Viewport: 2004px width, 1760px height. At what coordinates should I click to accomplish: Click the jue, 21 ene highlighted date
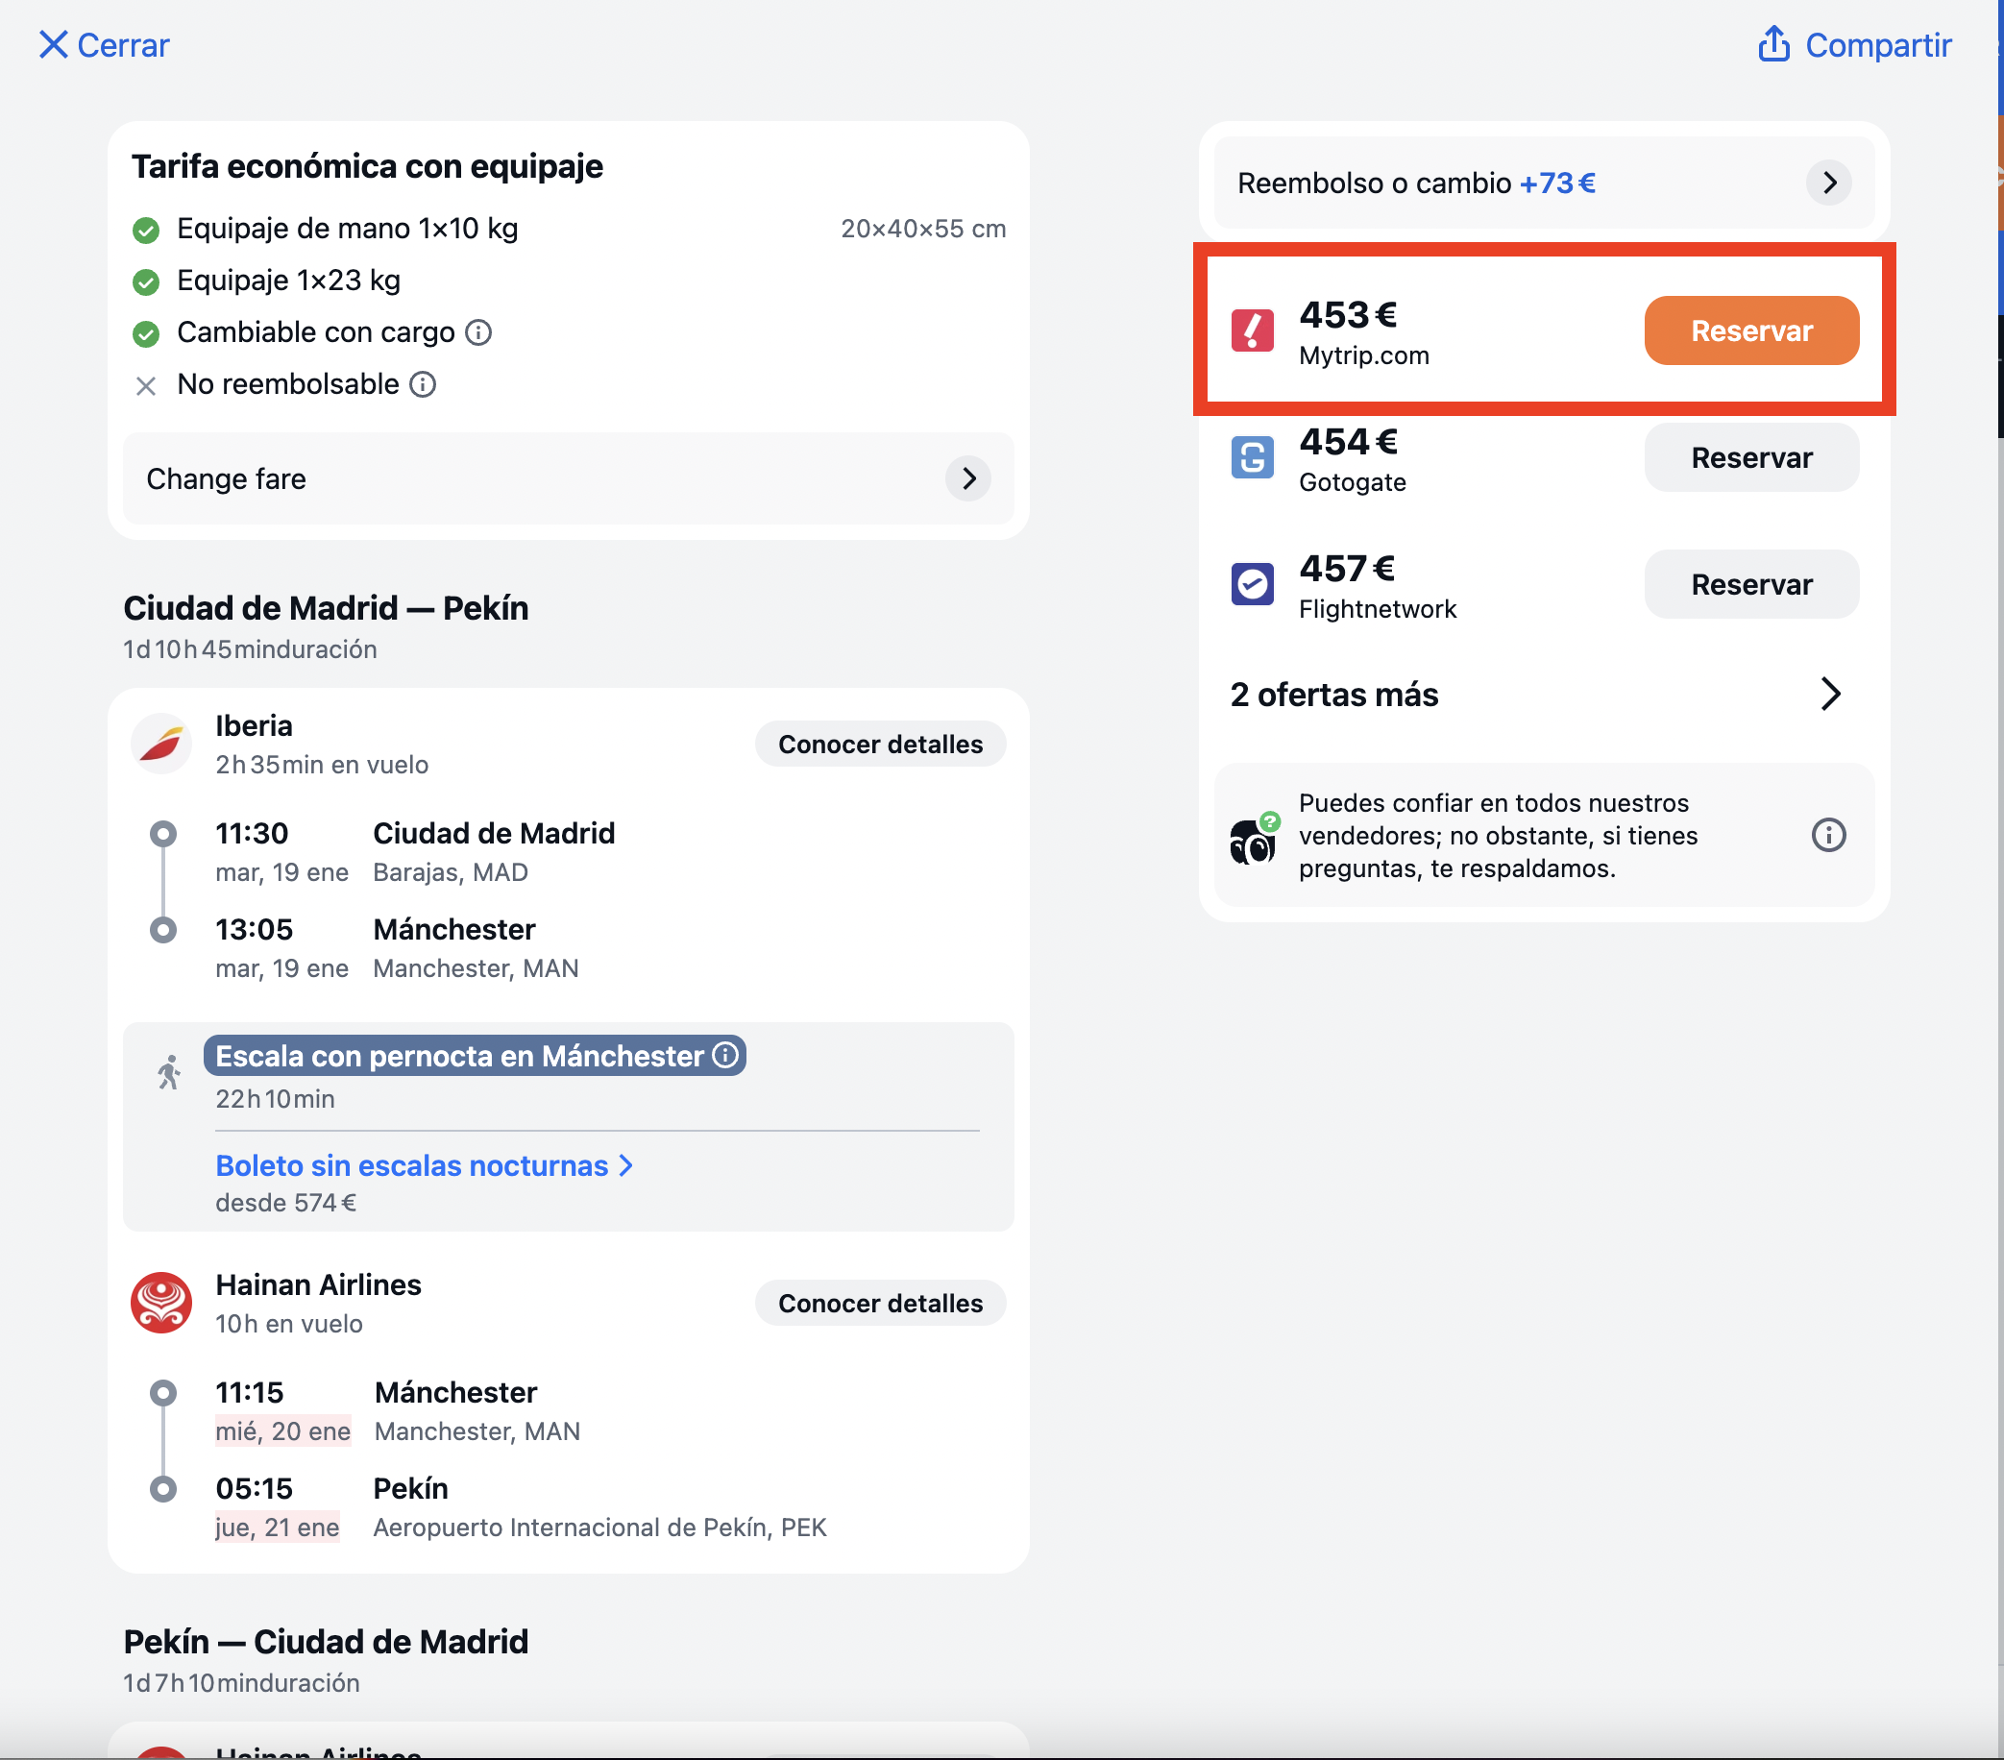(278, 1528)
